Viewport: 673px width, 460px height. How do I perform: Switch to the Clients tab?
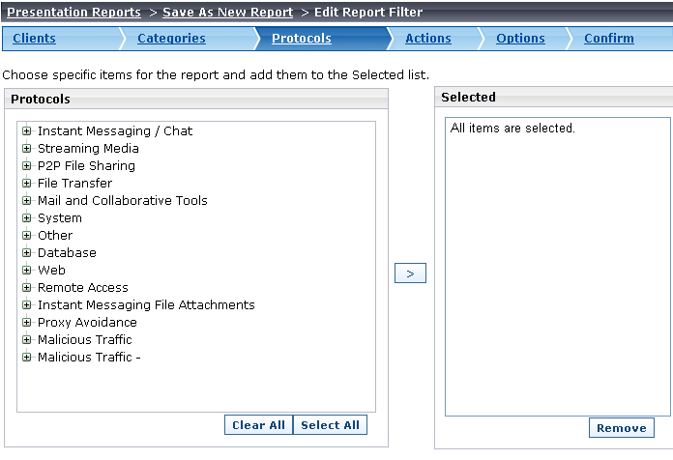35,39
